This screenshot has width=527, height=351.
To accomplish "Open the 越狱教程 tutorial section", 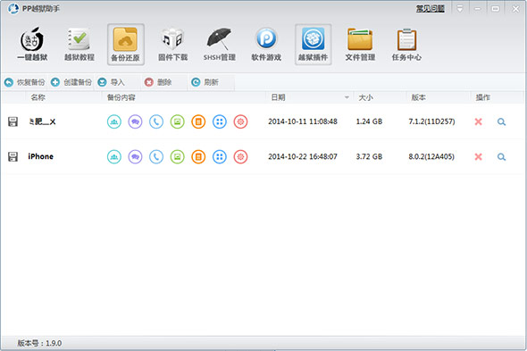I will 79,45.
